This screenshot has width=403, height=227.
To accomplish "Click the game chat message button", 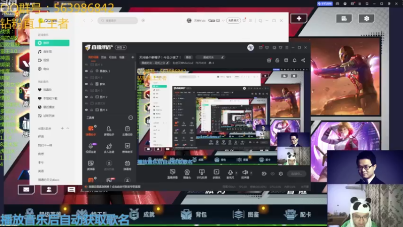I will [x=71, y=190].
